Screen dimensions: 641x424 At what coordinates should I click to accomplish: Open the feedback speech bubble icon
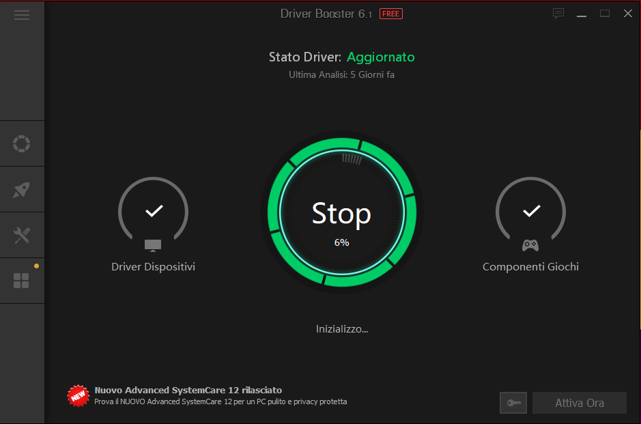coord(558,14)
